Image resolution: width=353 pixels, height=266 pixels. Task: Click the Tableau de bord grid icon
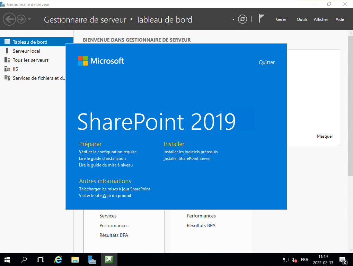pyautogui.click(x=7, y=42)
